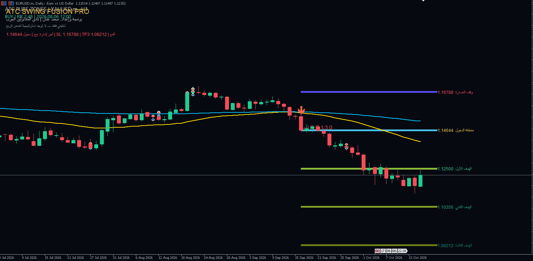Click the pink 08: event flag on timeline
The image size is (533, 261).
click(377, 251)
